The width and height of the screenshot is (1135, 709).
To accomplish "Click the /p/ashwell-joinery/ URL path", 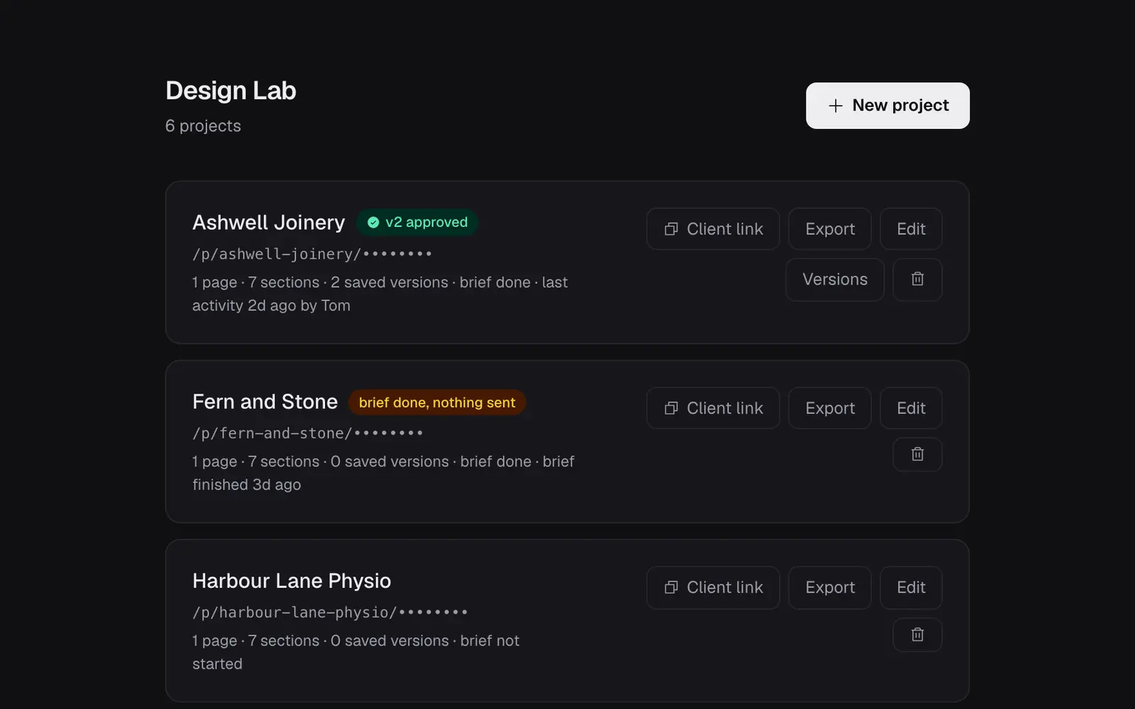I will (312, 254).
